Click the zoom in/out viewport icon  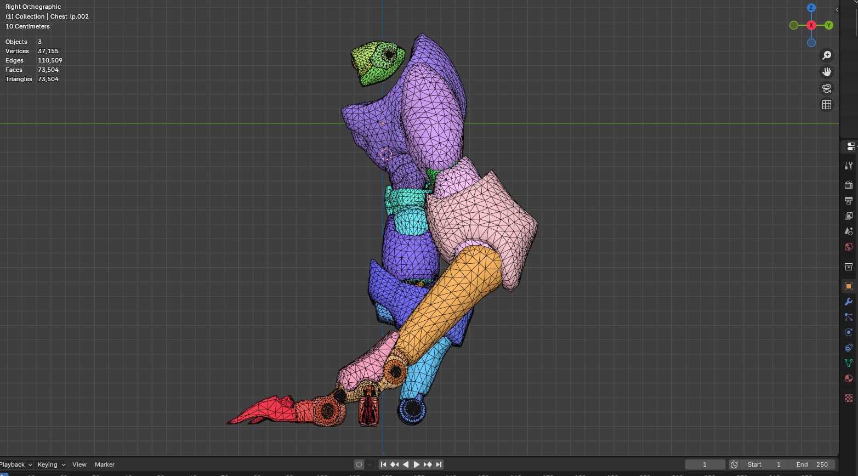pyautogui.click(x=827, y=55)
